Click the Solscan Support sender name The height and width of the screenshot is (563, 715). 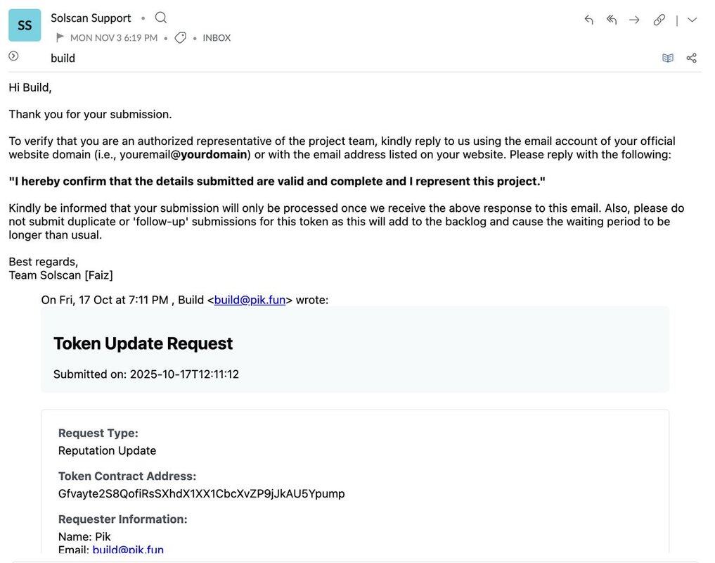point(91,18)
